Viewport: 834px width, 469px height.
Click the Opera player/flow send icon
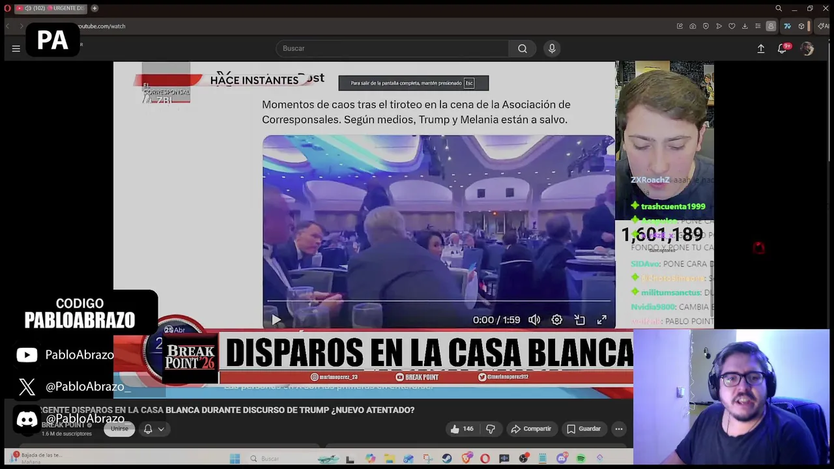[x=719, y=26]
